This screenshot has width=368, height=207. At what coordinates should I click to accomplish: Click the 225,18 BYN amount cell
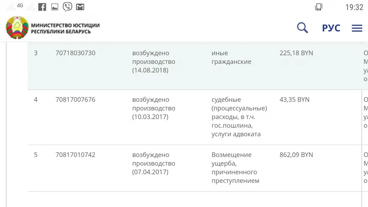296,53
